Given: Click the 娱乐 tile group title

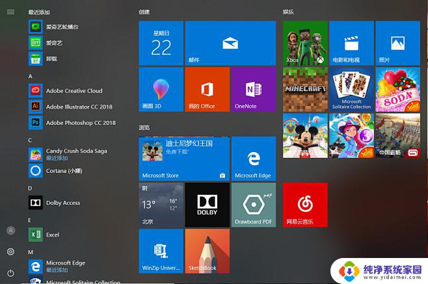Looking at the screenshot, I should point(288,12).
